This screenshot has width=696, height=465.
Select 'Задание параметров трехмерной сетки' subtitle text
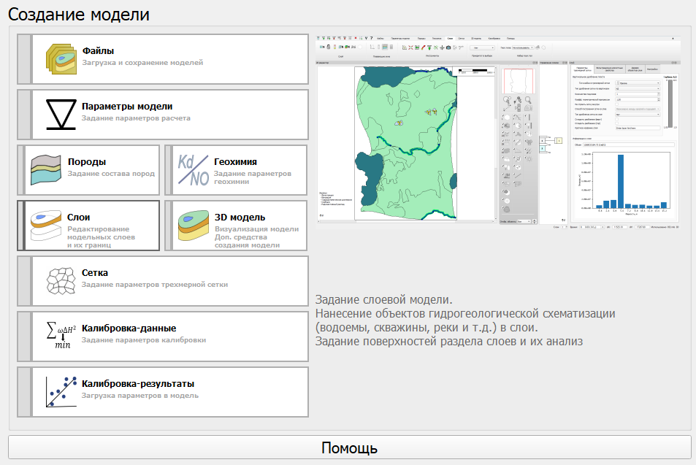[155, 285]
